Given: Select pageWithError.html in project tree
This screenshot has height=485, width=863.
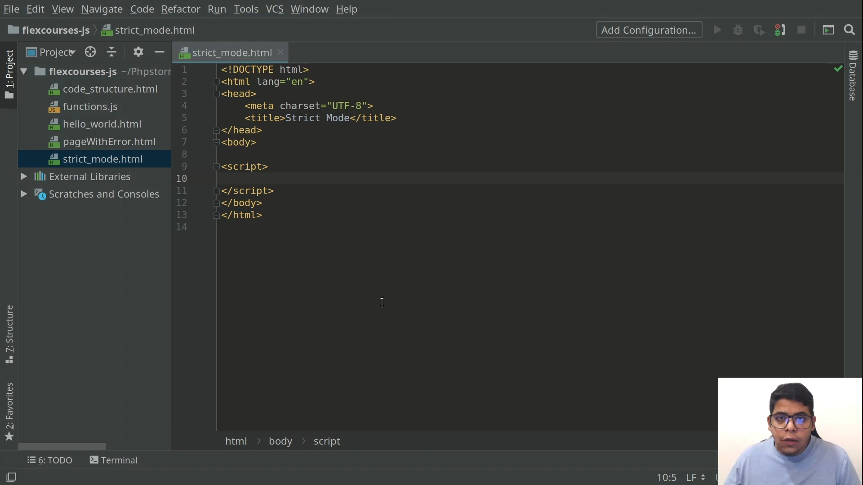Looking at the screenshot, I should 109,142.
